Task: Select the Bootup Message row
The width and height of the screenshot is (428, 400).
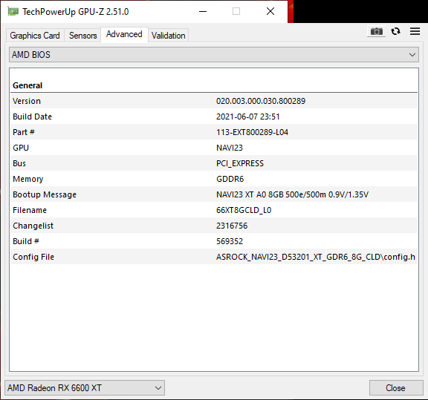Action: 214,194
